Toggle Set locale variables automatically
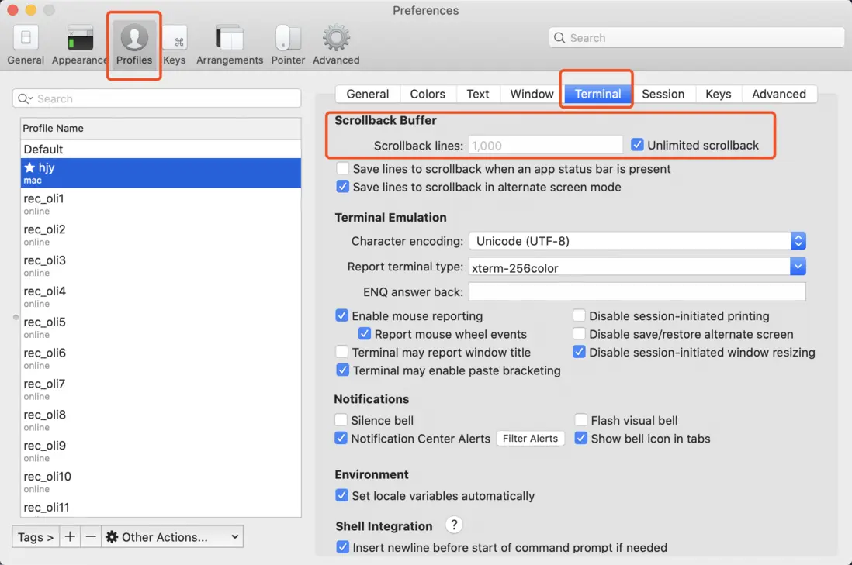The width and height of the screenshot is (852, 565). click(x=341, y=495)
